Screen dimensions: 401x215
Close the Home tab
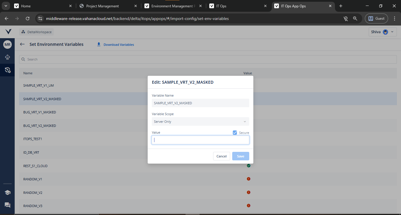[70, 6]
